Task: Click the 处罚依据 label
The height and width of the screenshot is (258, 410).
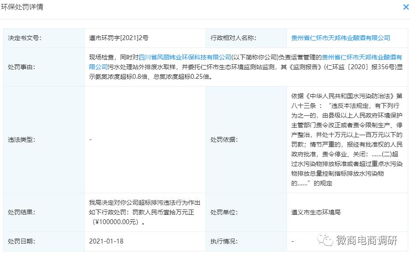Action: click(224, 140)
